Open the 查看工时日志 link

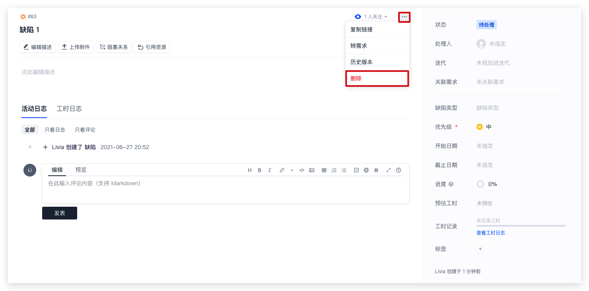click(491, 233)
